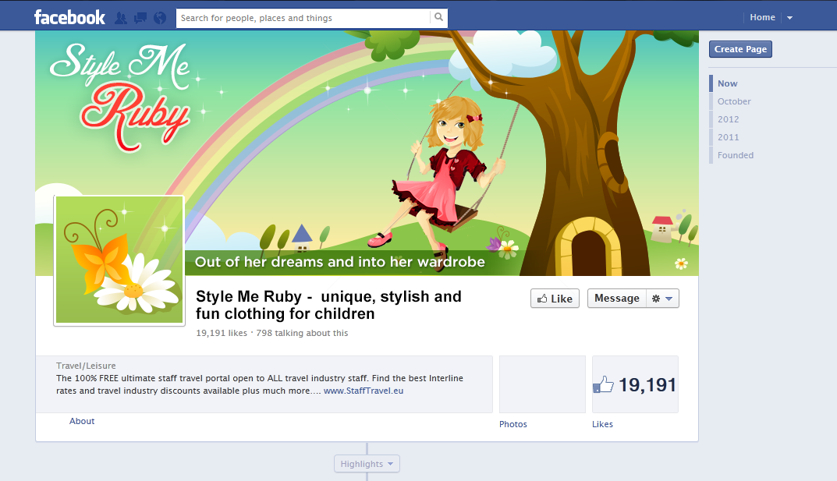Click the Create Page button

pyautogui.click(x=739, y=48)
